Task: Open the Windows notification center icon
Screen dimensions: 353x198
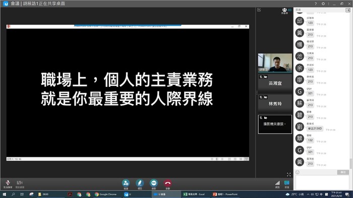Action: (347, 194)
